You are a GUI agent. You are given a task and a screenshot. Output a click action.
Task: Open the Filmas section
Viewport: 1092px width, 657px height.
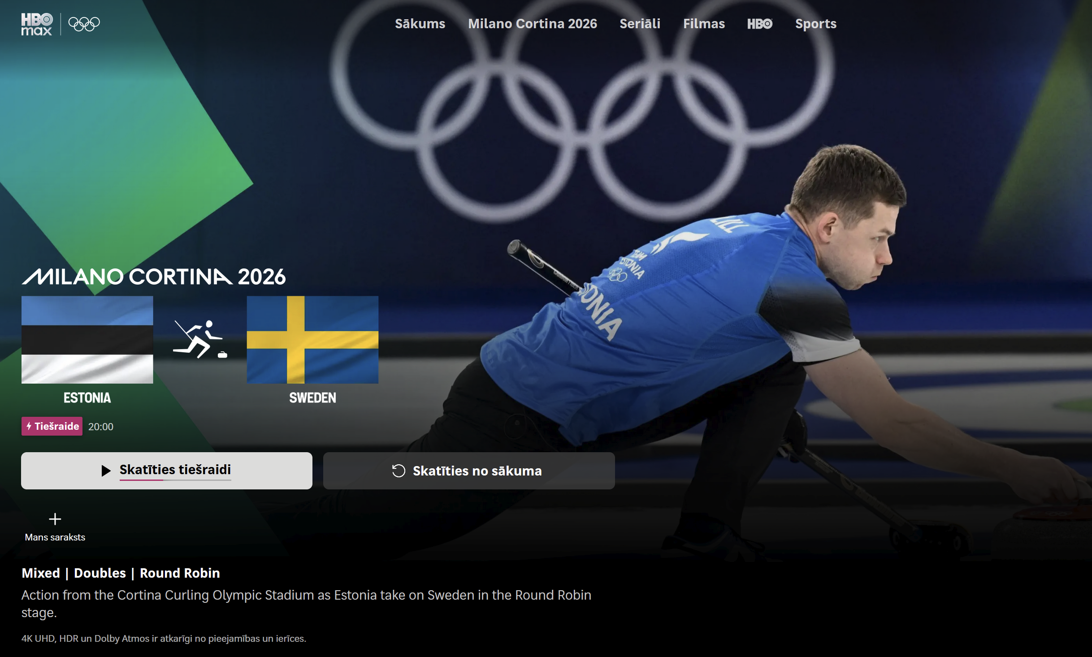(704, 24)
